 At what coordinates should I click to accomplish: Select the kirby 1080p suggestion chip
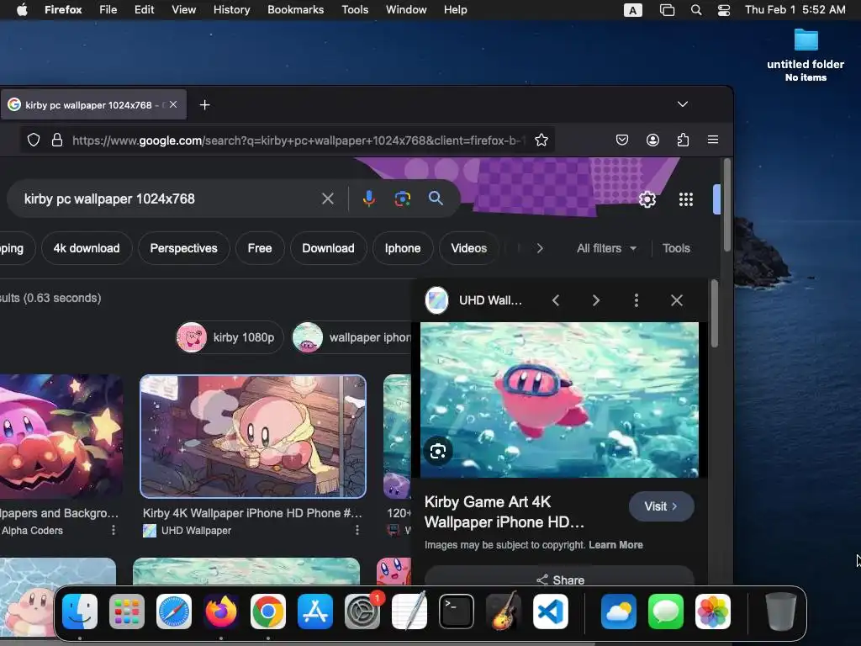(x=230, y=337)
